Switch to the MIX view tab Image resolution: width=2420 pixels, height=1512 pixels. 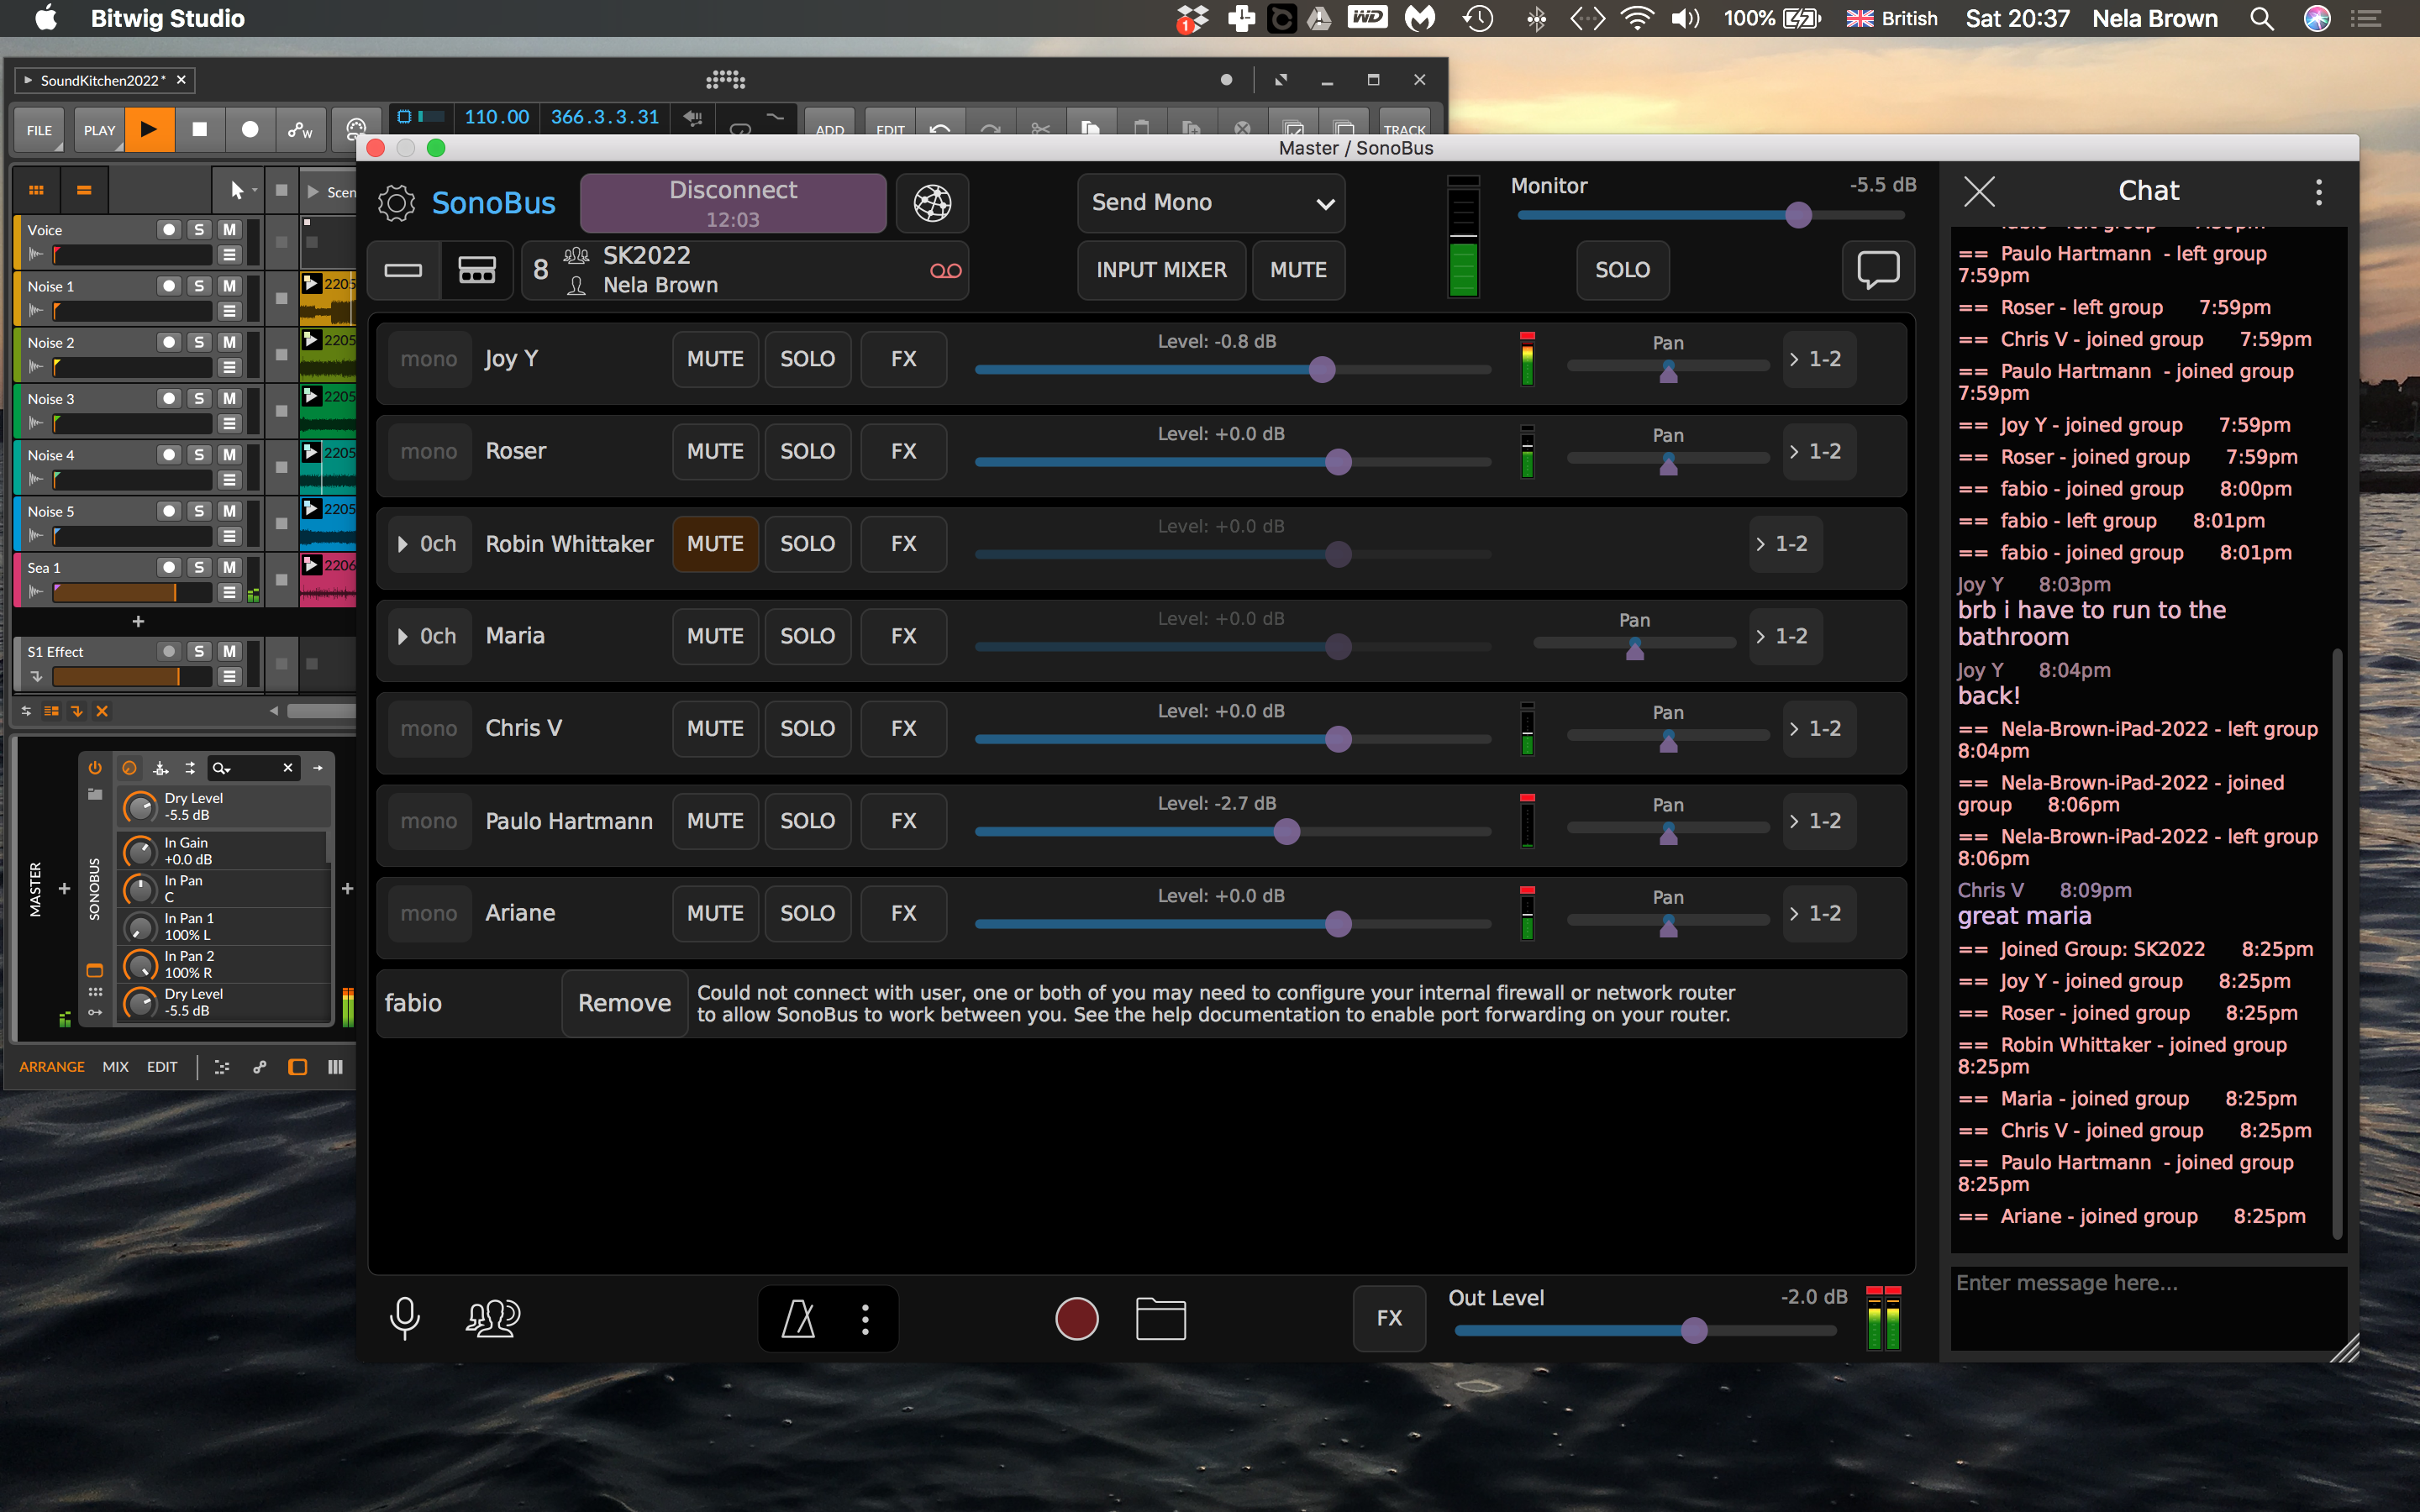115,1067
